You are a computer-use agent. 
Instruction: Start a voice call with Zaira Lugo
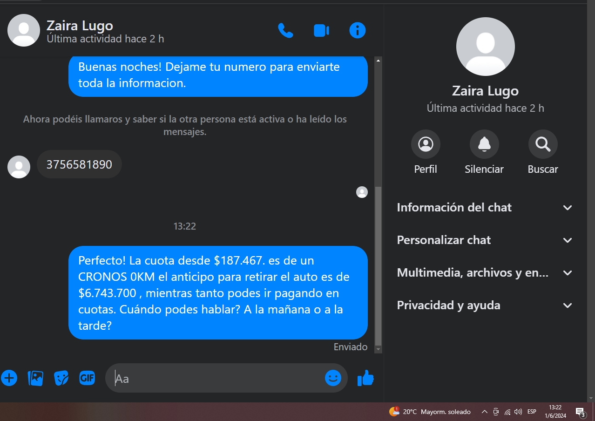[285, 31]
